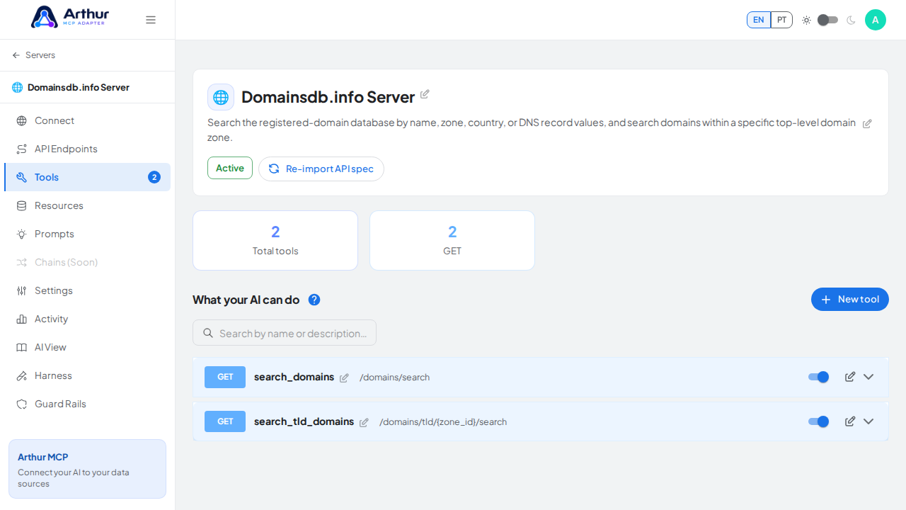906x510 pixels.
Task: Click the server globe icon in header card
Action: pos(221,97)
